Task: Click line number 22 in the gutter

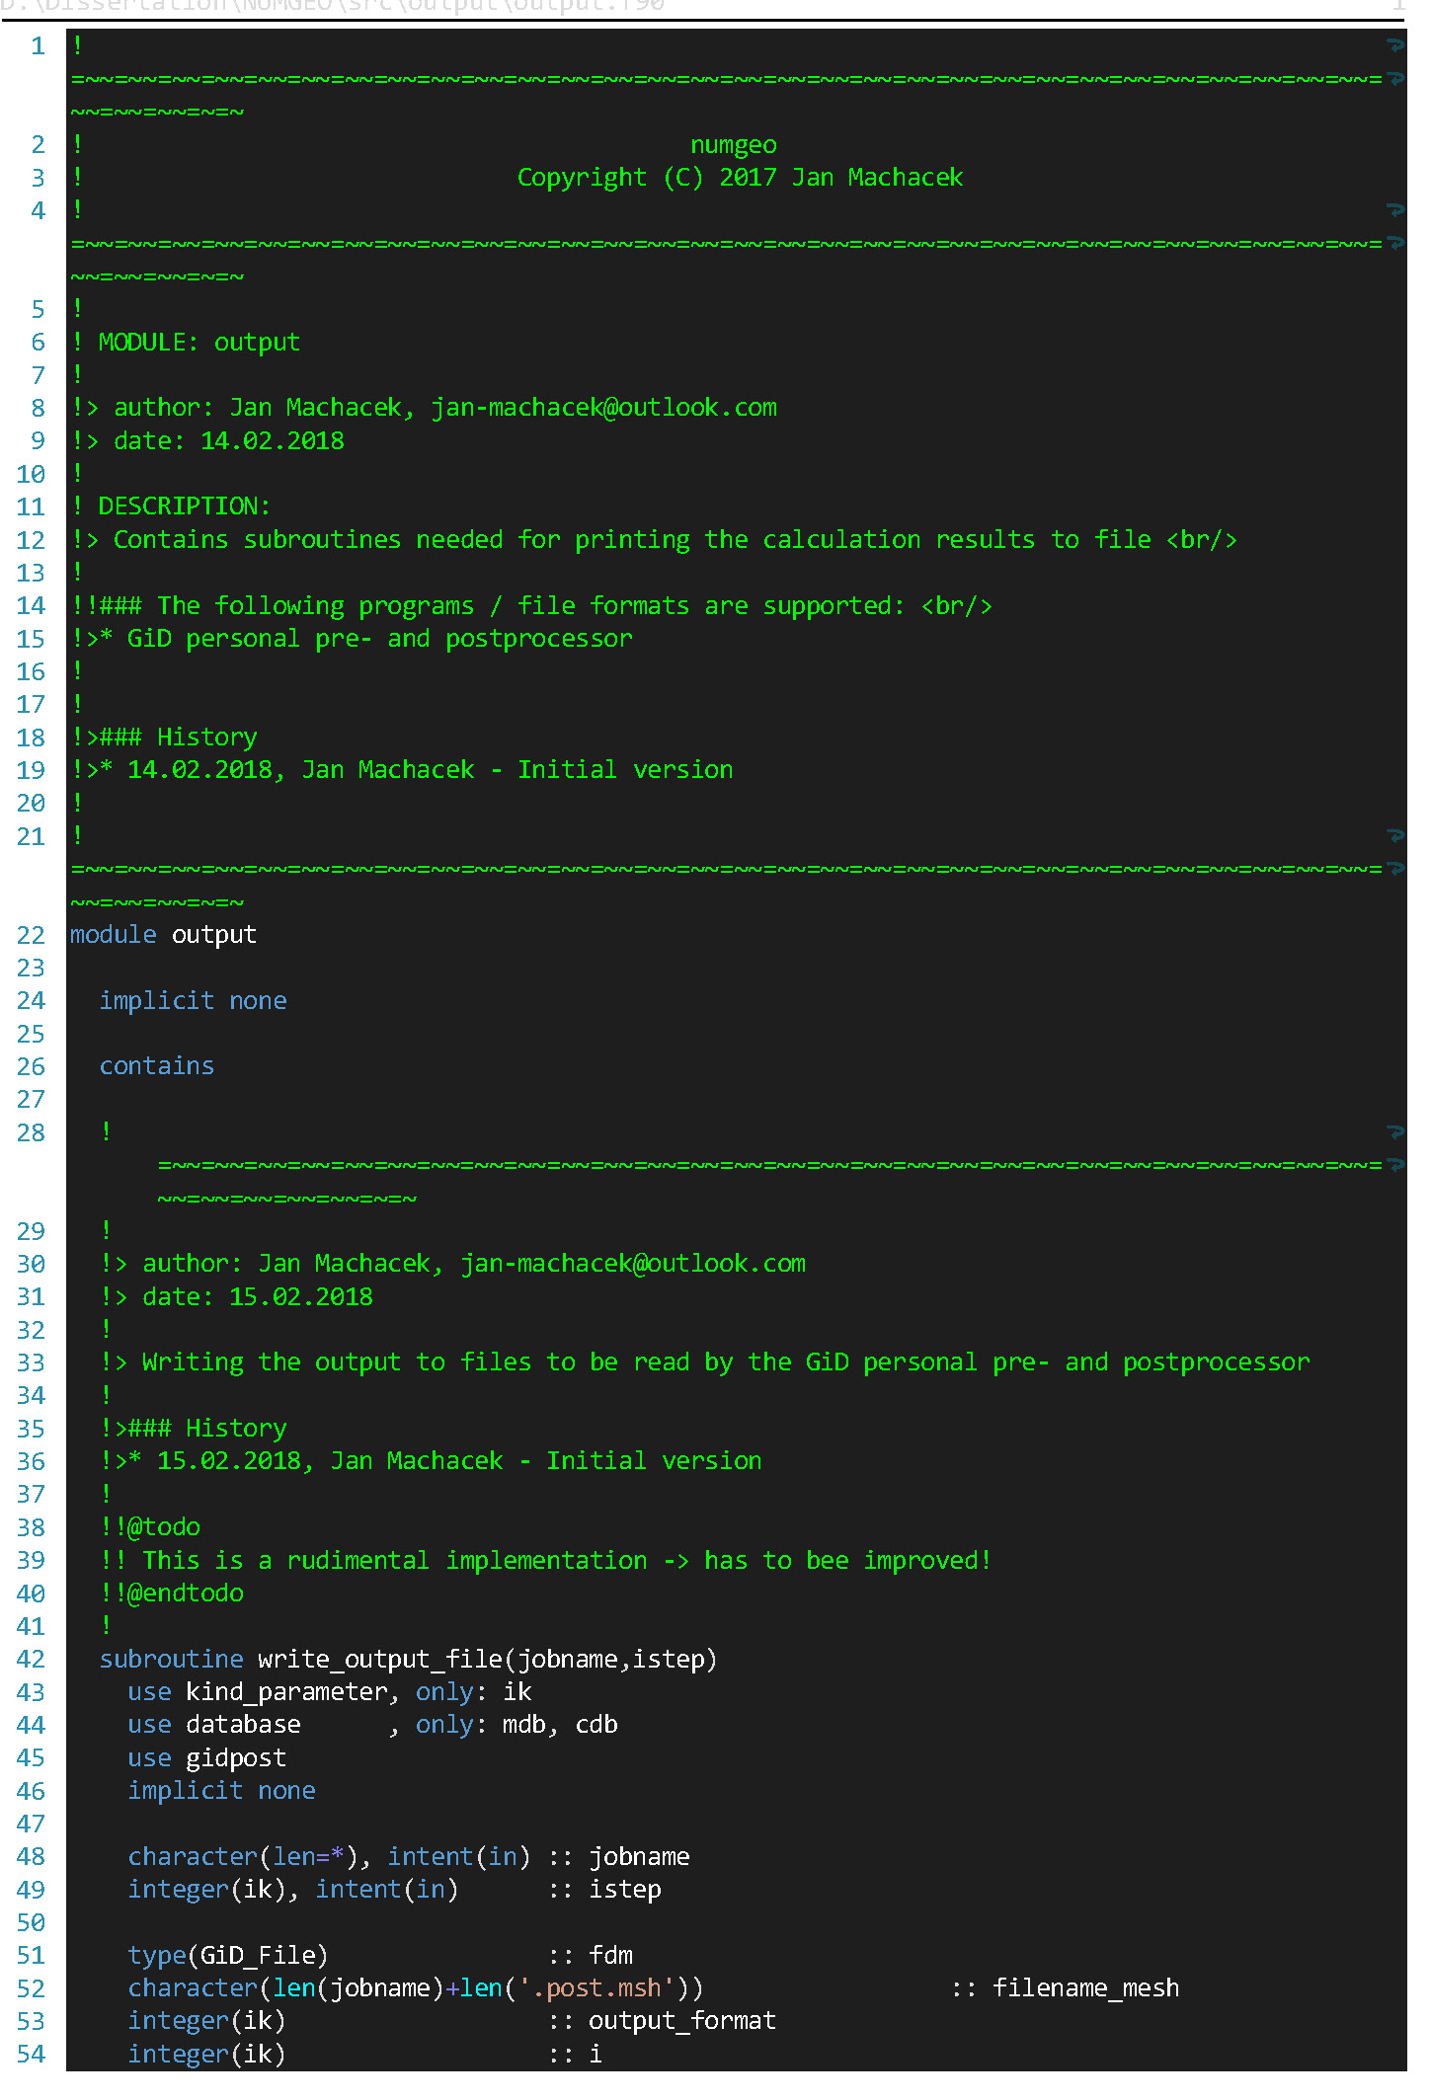Action: point(31,935)
